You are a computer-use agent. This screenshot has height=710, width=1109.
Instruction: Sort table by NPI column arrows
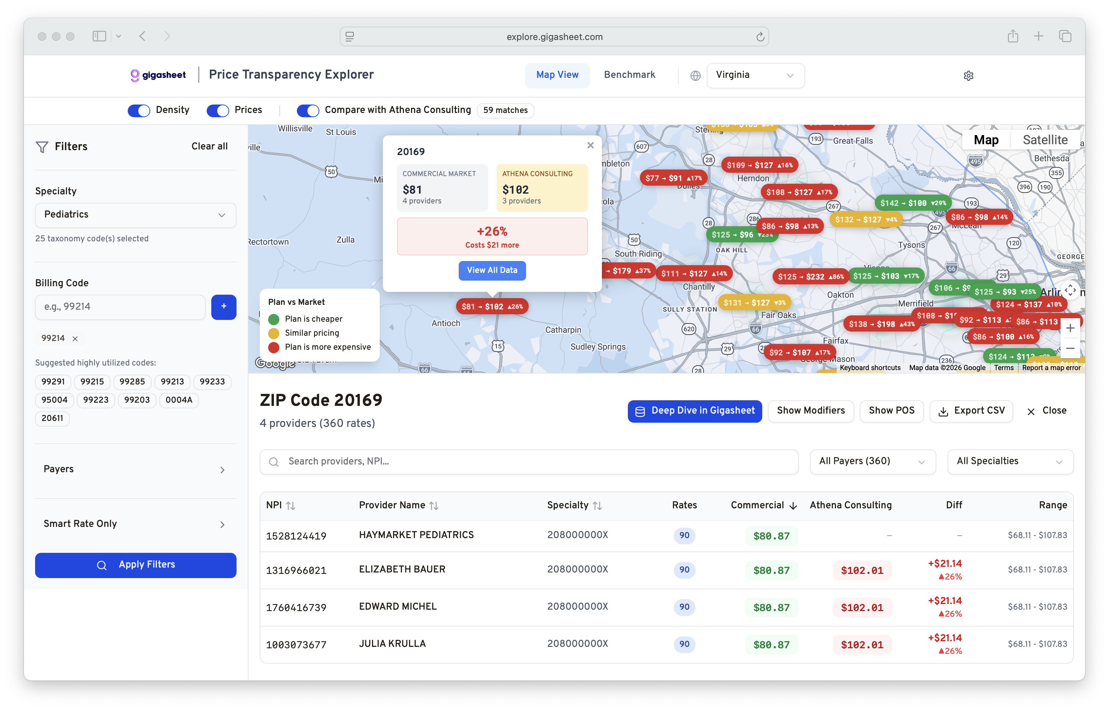point(291,506)
